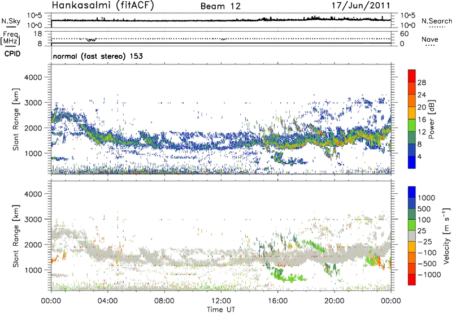Click the "04:00" time tick label
Screen dimensions: 452x313
(107, 301)
